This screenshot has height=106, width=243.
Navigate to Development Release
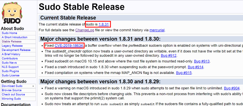pos(16,50)
